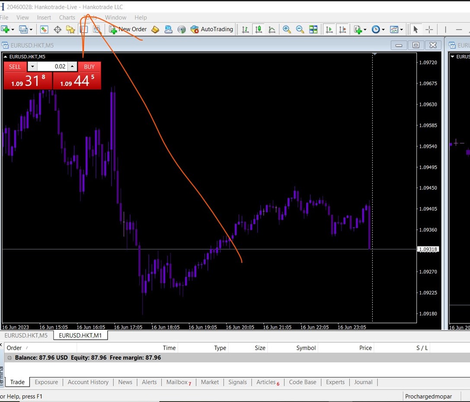Expand the Templates dropdown arrow
Screen dimensions: 470x402
(401, 30)
